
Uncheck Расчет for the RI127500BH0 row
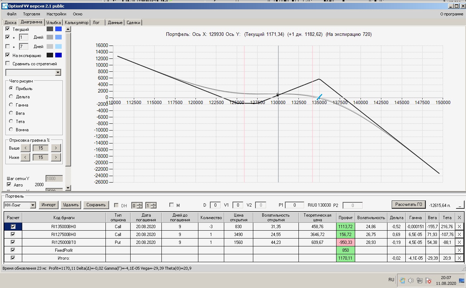13,235
